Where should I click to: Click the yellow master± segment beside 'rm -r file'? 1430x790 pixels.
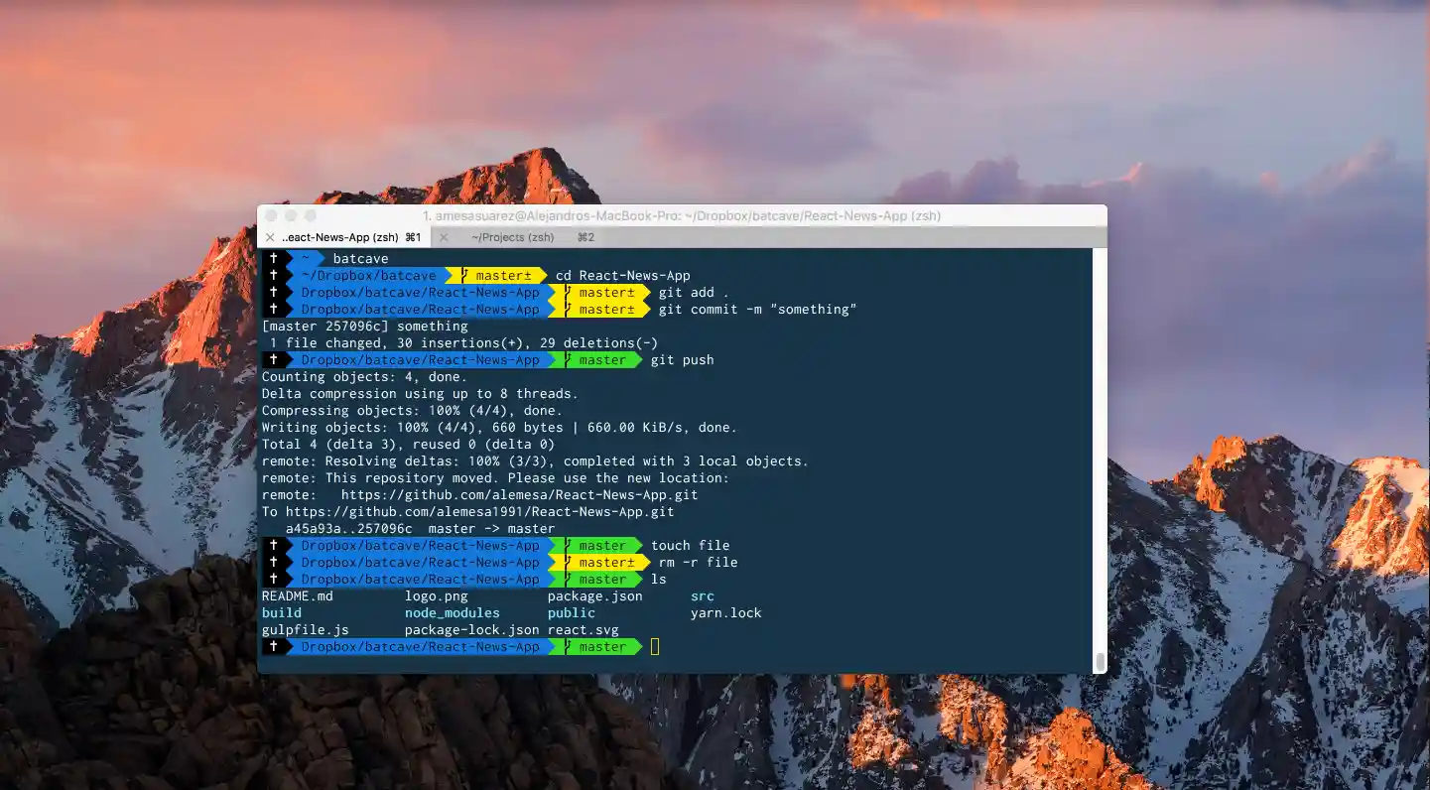pos(599,563)
